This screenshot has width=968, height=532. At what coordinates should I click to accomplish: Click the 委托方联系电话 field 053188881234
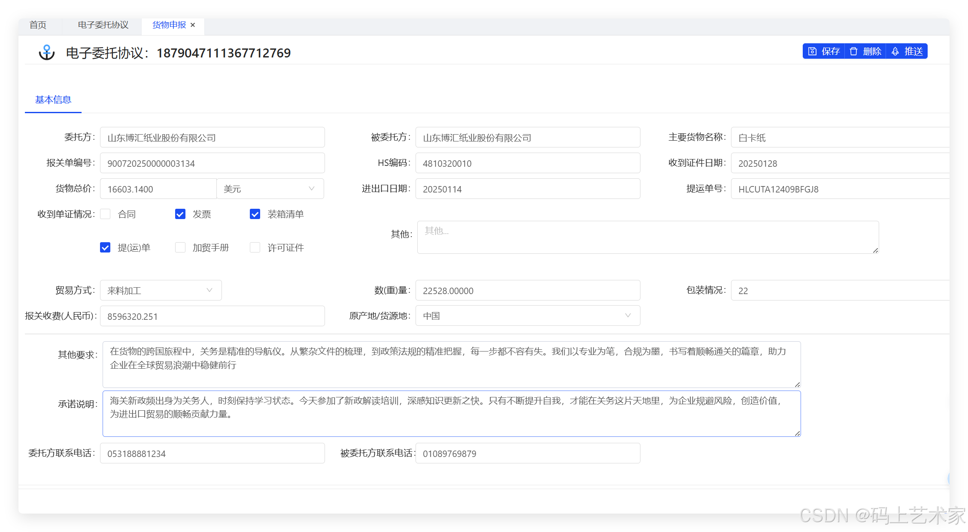(212, 453)
